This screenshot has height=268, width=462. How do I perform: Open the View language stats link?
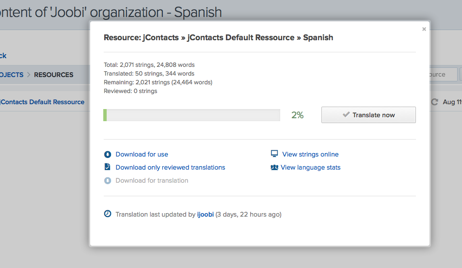click(311, 167)
